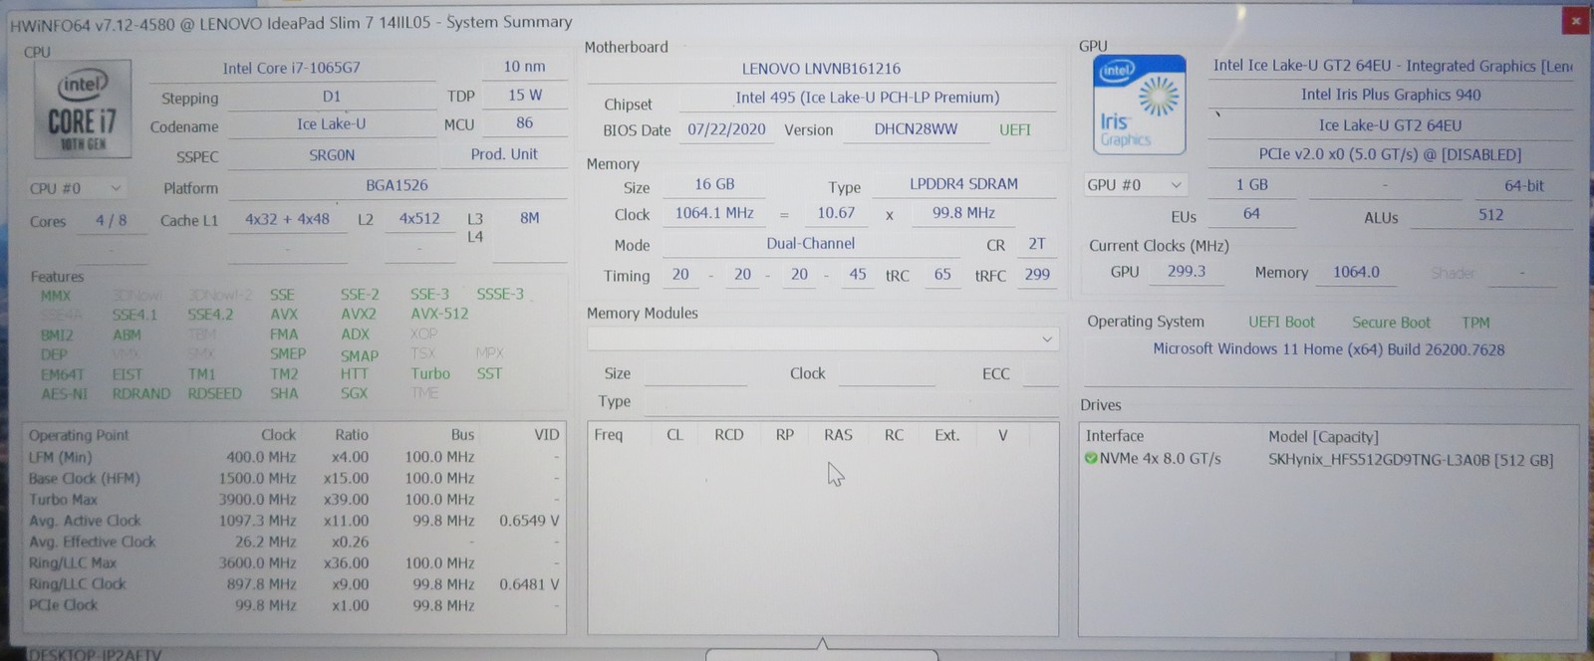
Task: Click the Ring/LLC Max row
Action: point(294,563)
